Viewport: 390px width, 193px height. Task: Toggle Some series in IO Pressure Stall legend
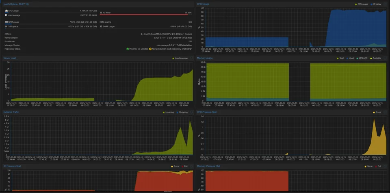click(175, 166)
